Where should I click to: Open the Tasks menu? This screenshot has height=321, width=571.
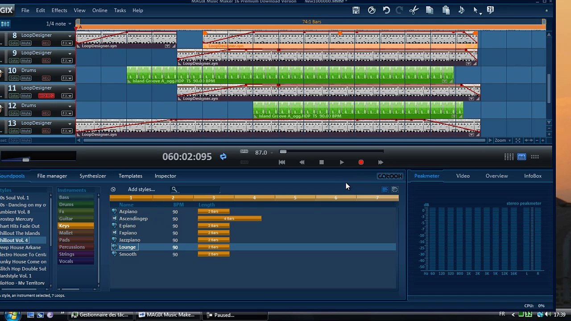pyautogui.click(x=120, y=10)
